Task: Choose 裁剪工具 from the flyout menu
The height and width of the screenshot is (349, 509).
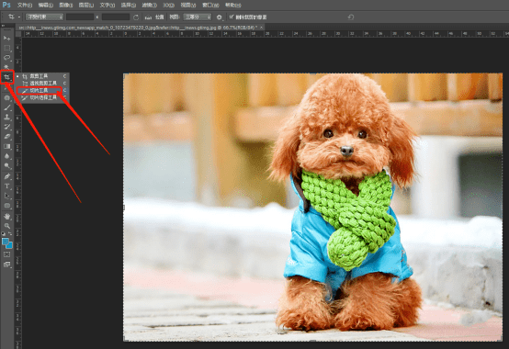Action: tap(43, 76)
